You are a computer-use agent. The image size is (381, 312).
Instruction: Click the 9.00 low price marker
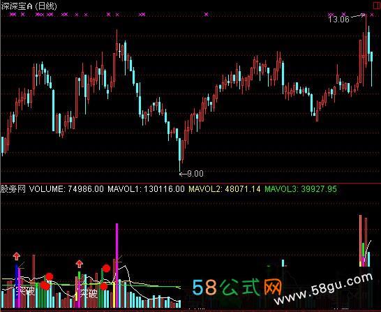click(195, 174)
